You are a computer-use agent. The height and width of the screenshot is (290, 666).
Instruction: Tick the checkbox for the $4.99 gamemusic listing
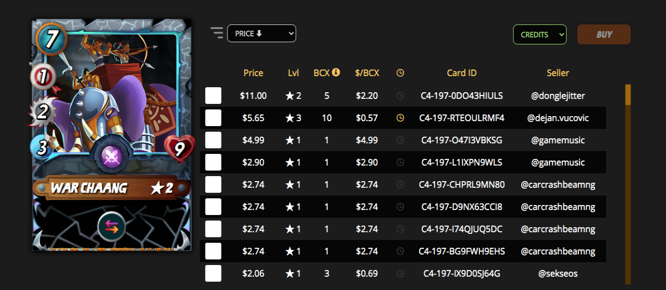pos(213,140)
